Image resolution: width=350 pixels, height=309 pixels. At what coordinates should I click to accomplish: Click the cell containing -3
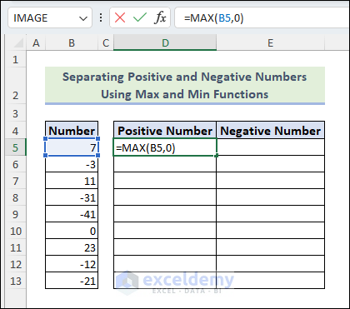pyautogui.click(x=72, y=164)
